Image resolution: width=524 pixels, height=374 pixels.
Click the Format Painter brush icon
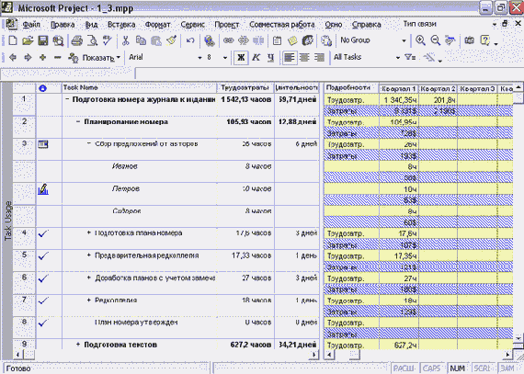tap(171, 40)
